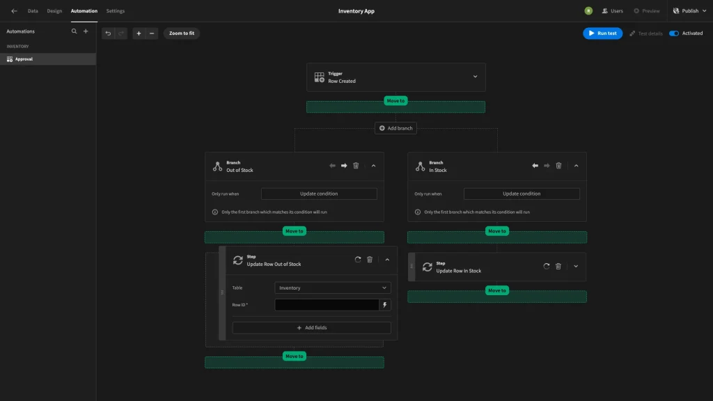Click the back arrow in top bar
Screen dimensions: 713x401
click(x=14, y=11)
